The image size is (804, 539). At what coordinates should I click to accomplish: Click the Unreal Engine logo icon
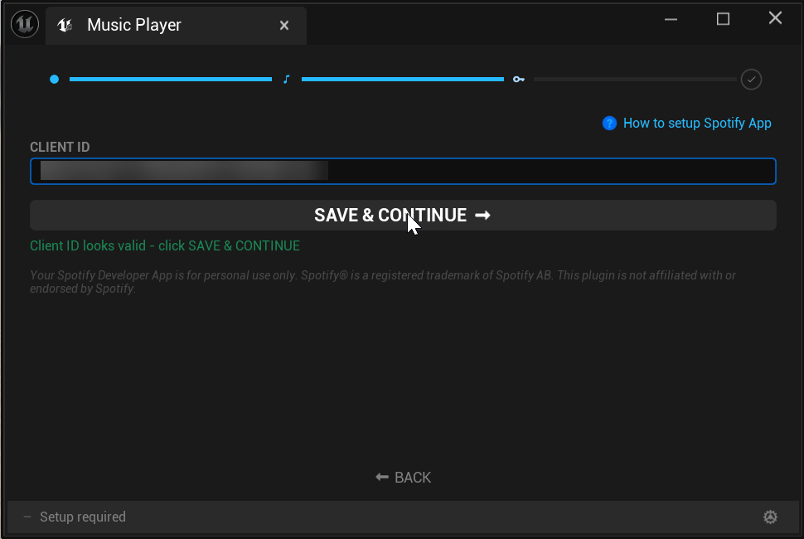pos(25,24)
